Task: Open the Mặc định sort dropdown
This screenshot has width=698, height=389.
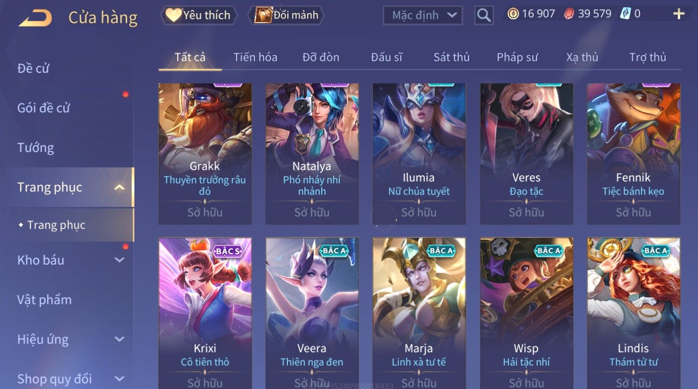Action: [423, 15]
